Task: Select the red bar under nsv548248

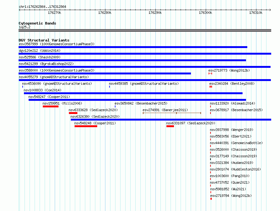Action: (86, 126)
